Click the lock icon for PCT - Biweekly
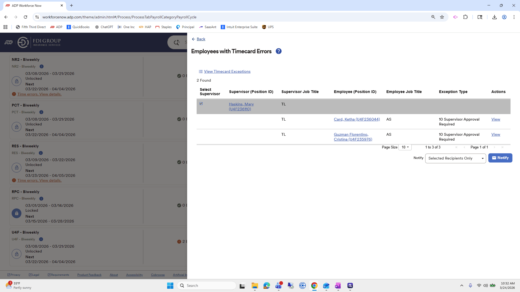This screenshot has width=520, height=292. coord(17,127)
